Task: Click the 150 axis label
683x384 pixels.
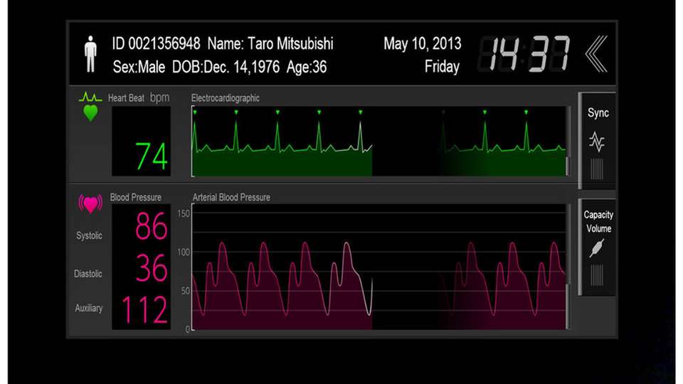Action: [184, 214]
